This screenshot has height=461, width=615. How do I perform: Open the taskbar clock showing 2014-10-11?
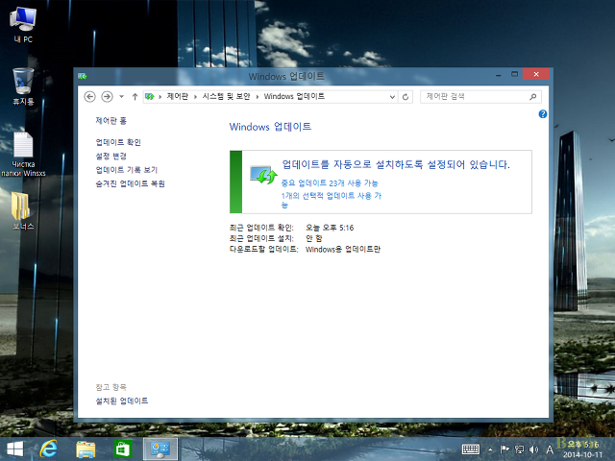[x=583, y=449]
